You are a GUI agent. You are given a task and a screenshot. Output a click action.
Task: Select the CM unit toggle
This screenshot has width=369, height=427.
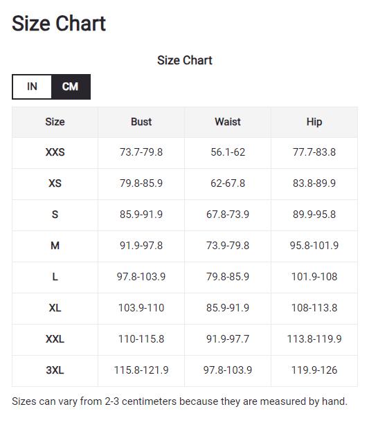point(71,87)
